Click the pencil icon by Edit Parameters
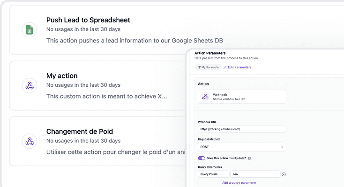This screenshot has height=187, width=344. tap(225, 67)
